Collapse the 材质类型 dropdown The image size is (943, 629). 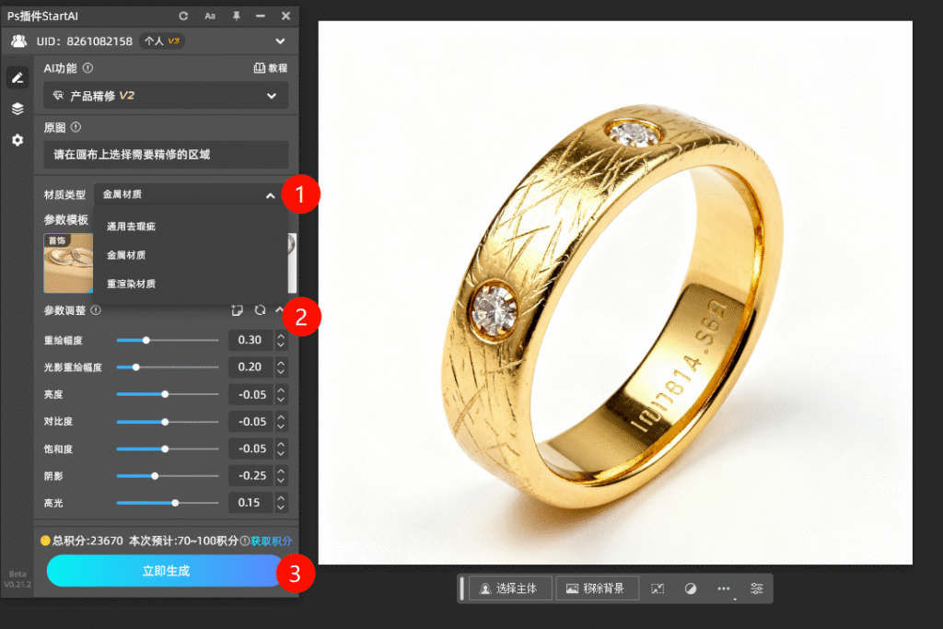[270, 195]
